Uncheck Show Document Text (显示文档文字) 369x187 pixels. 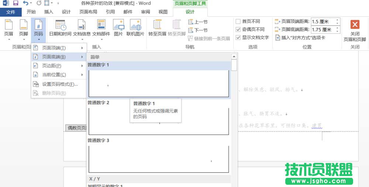[x=238, y=37]
